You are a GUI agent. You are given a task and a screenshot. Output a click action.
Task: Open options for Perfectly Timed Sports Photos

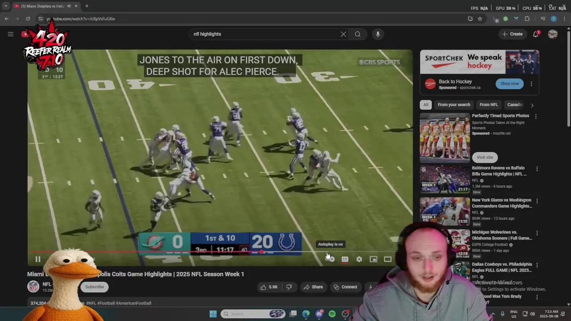(x=536, y=116)
